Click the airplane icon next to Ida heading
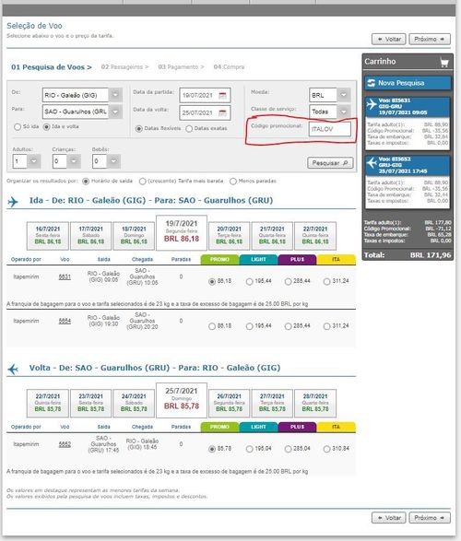Viewport: 461px width, 541px height. (x=13, y=202)
